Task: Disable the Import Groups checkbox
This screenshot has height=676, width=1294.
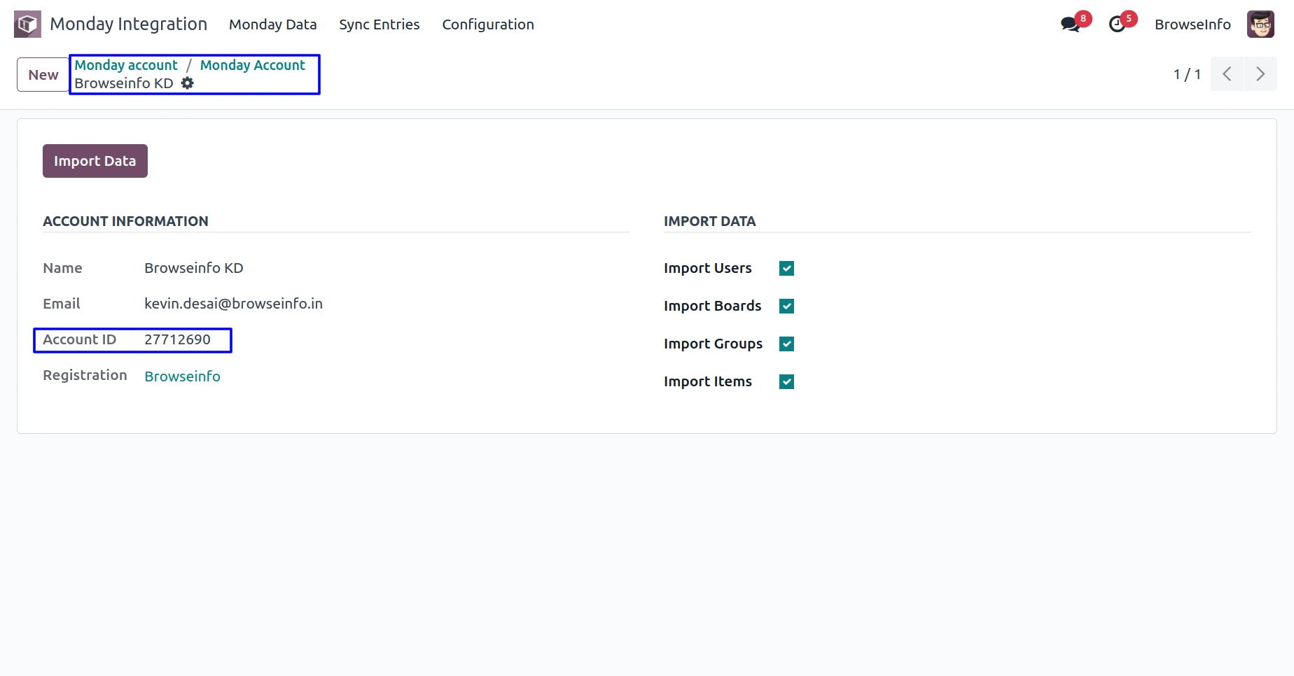Action: point(786,344)
